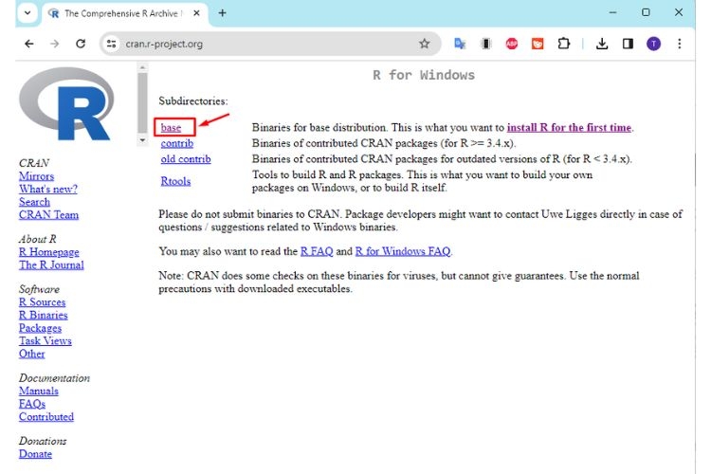Screen dimensions: 711x474
Task: Close the Comprehensive R Archive tab
Action: pyautogui.click(x=196, y=13)
